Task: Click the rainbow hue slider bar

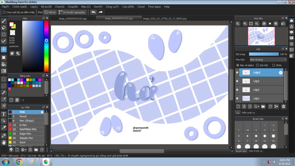Action: coord(46,46)
